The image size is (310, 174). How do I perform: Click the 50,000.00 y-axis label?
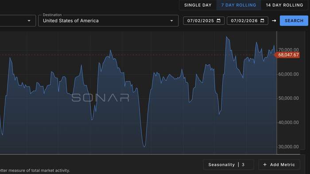tap(288, 98)
